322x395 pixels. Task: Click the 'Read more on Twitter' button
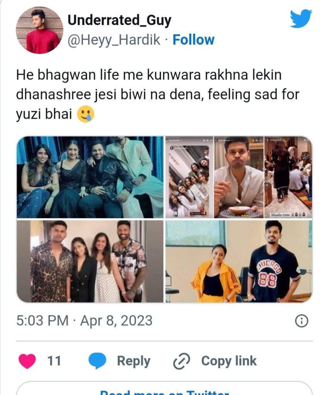164,390
